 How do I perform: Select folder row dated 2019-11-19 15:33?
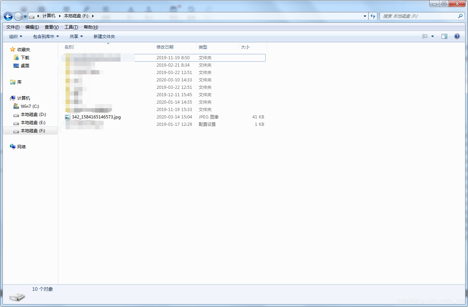[x=165, y=109]
